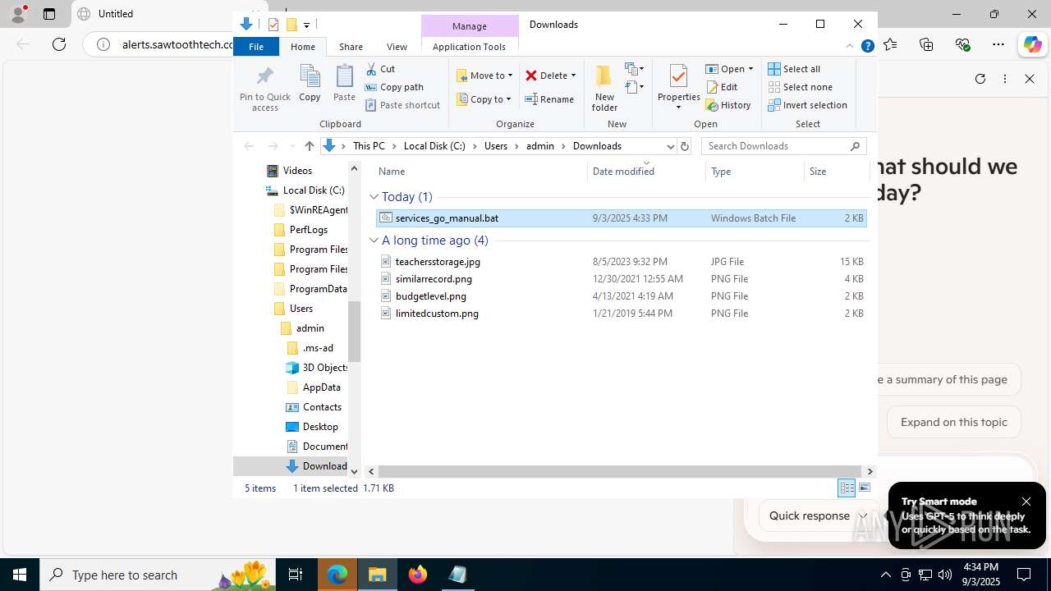Open the File menu tab
This screenshot has height=591, width=1051.
256,47
